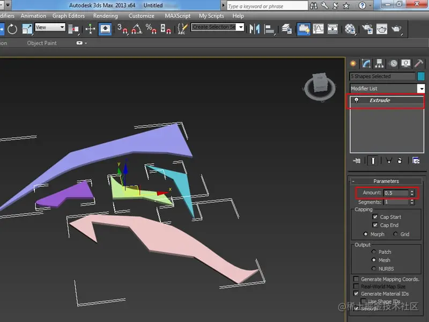The image size is (429, 322).
Task: Click the object color swatch
Action: tap(420, 76)
